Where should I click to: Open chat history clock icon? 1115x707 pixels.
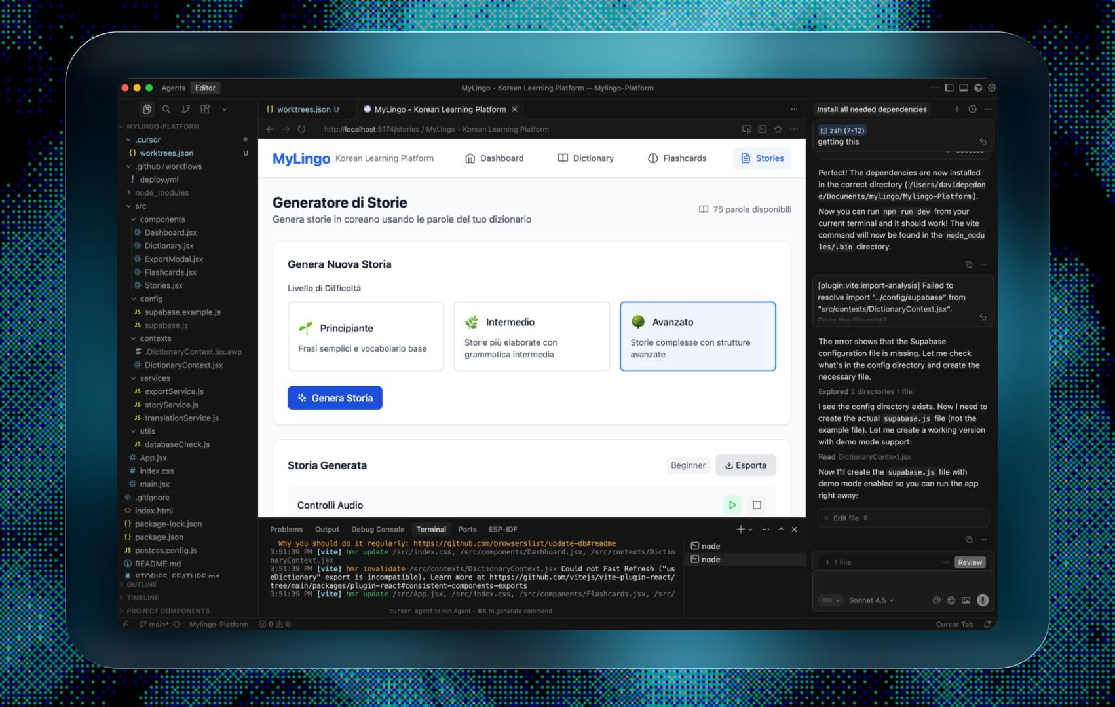972,109
